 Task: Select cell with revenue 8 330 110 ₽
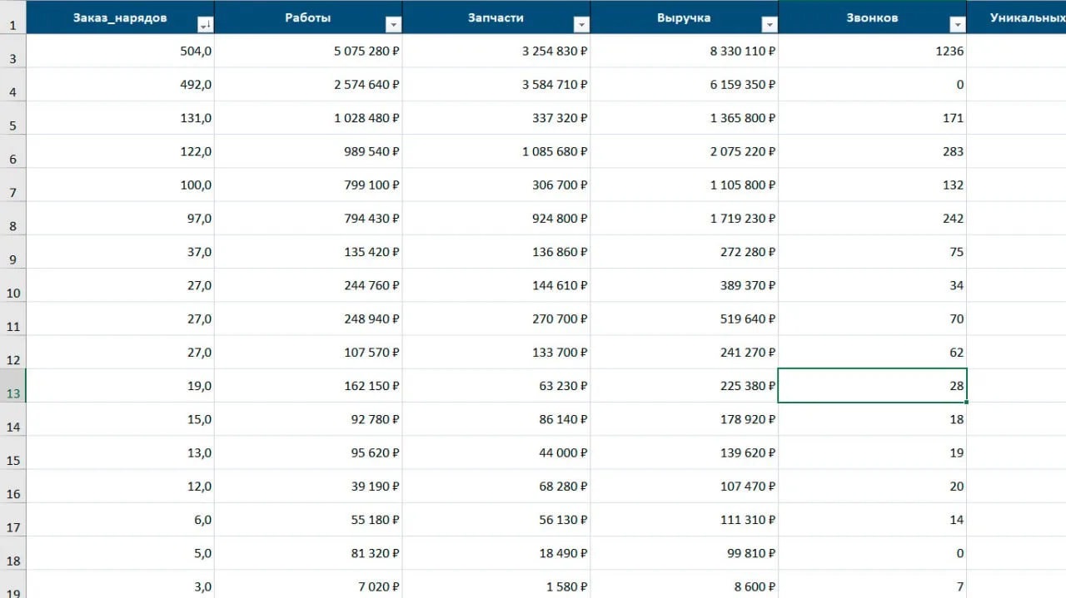pos(685,52)
